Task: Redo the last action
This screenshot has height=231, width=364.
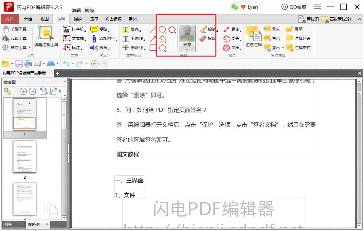Action: [x=80, y=64]
